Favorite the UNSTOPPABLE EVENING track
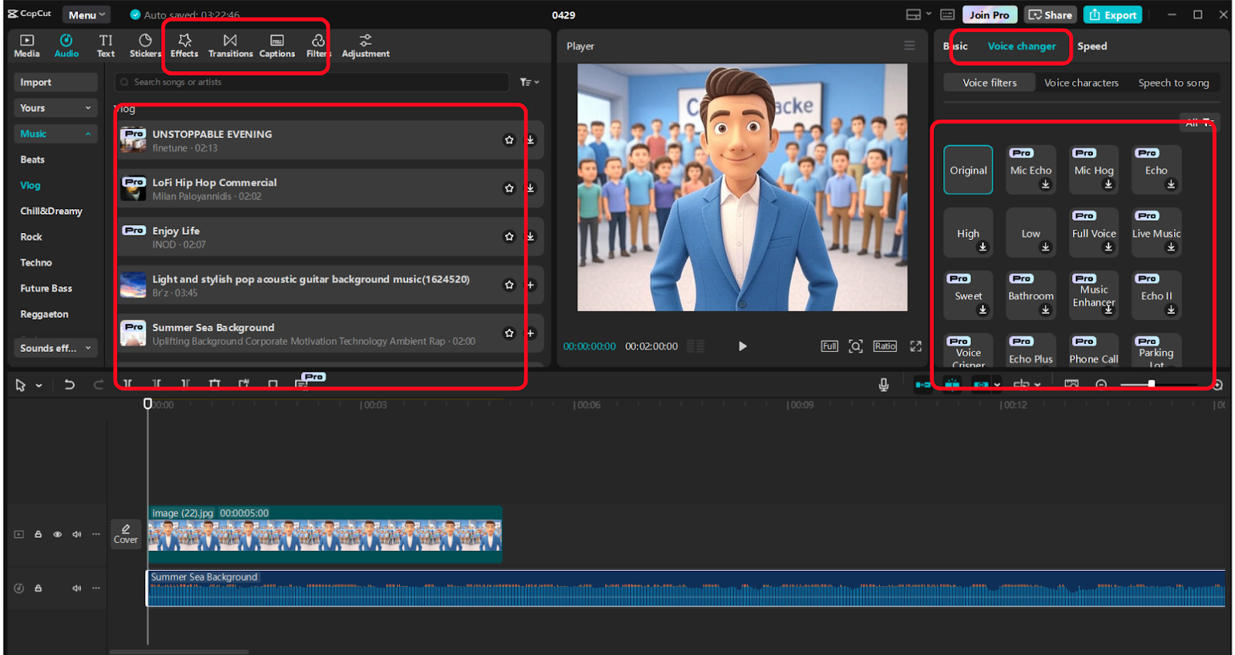Image resolution: width=1235 pixels, height=655 pixels. pyautogui.click(x=509, y=140)
